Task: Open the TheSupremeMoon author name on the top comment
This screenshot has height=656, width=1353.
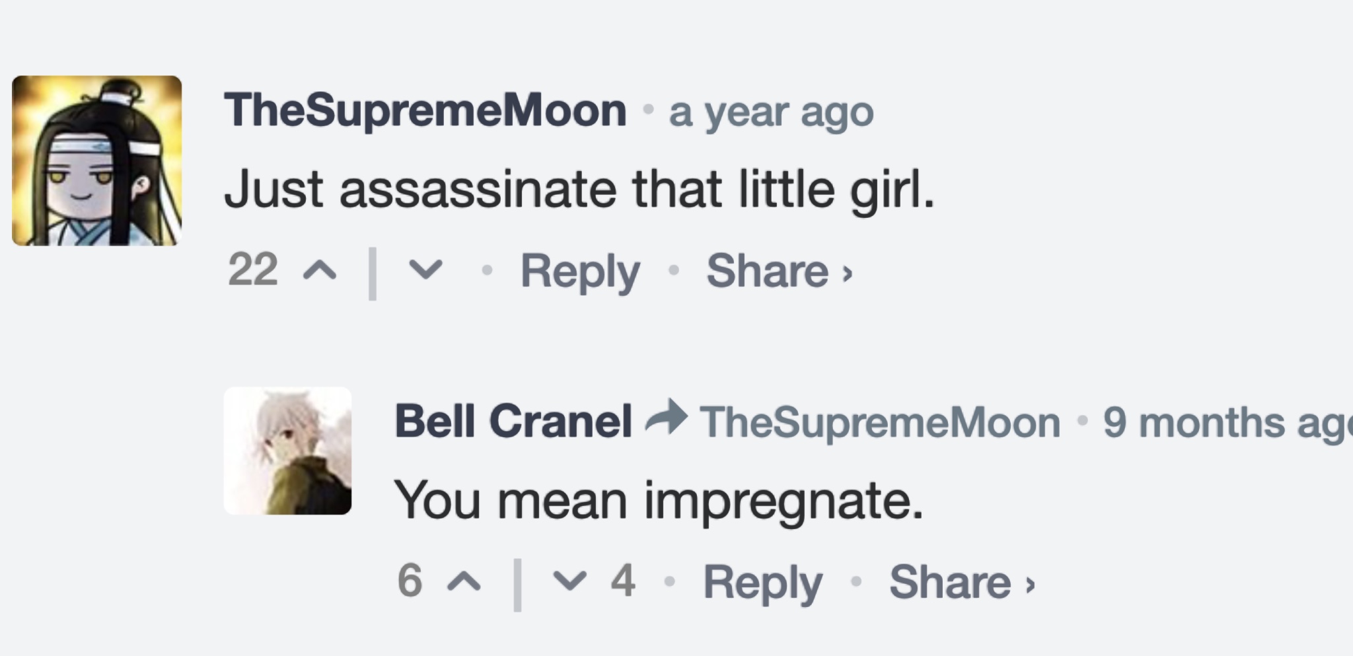Action: 425,110
